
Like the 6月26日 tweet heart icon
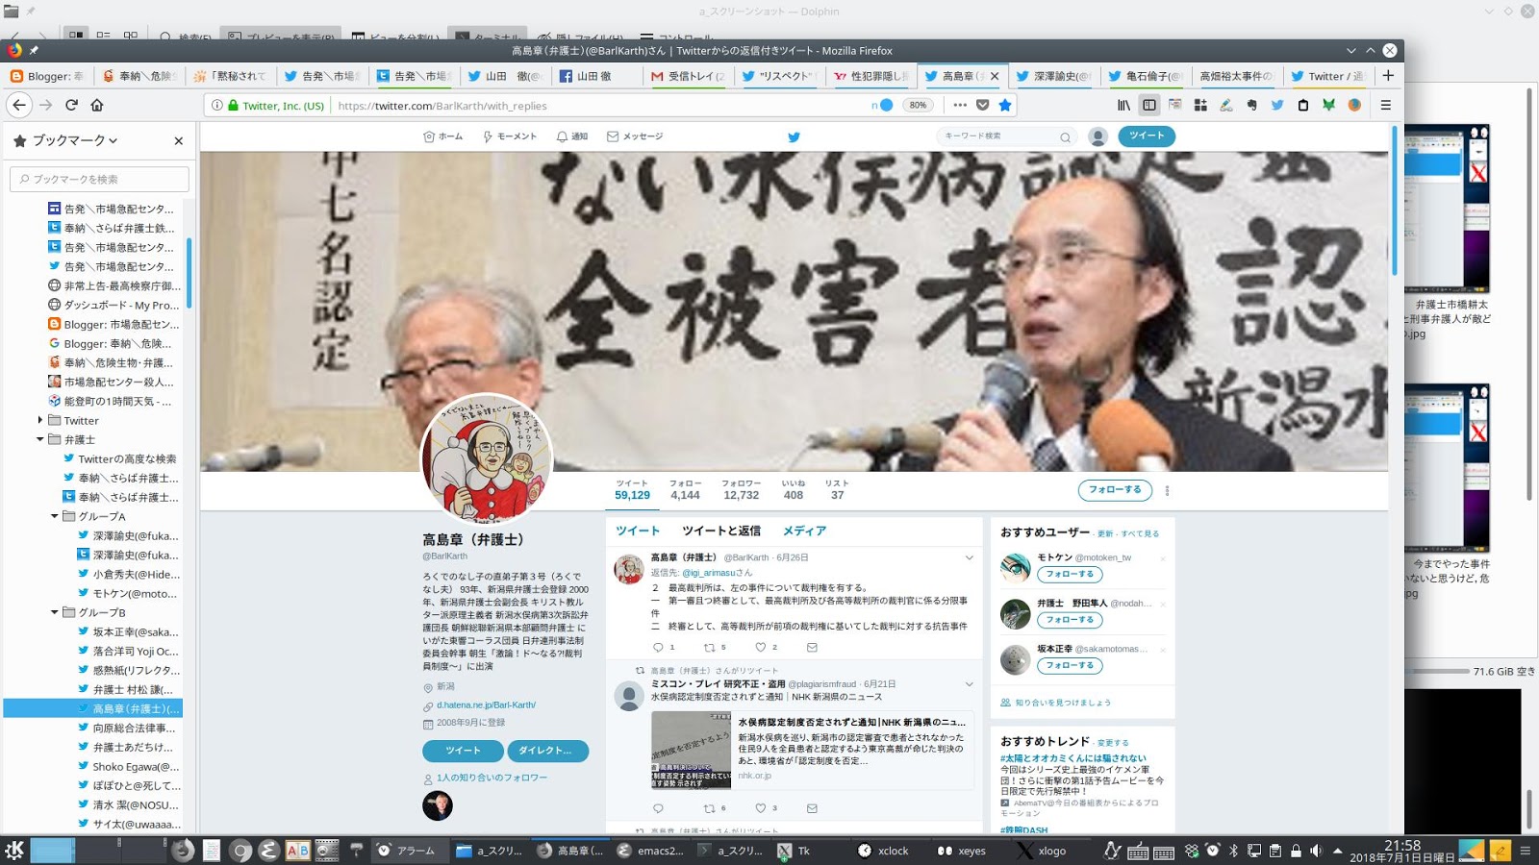760,647
